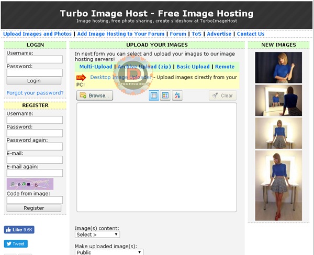
Task: Focus the Login Password field
Action: coord(35,73)
